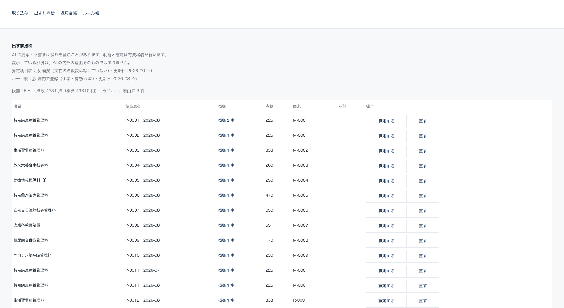Click 算定する for P-0011 2026-07 row
Image resolution: width=564 pixels, height=308 pixels.
386,271
